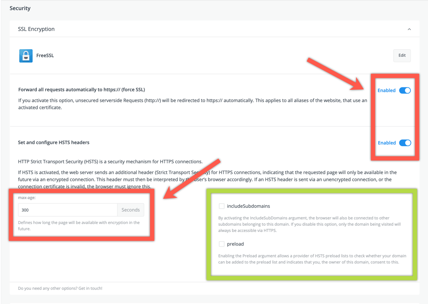Click the Enabled label beside HSTS headers
The width and height of the screenshot is (428, 304).
tap(387, 143)
